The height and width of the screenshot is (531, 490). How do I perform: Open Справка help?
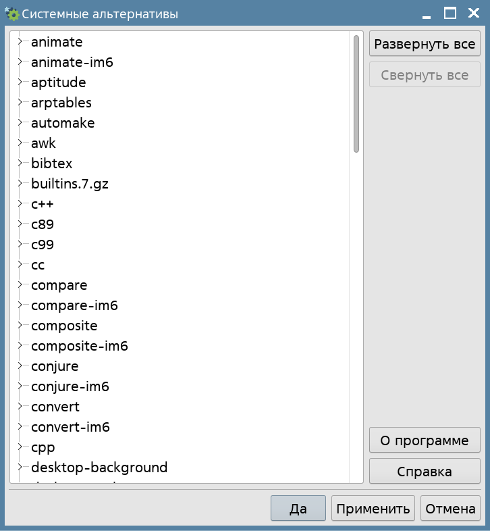click(x=425, y=472)
